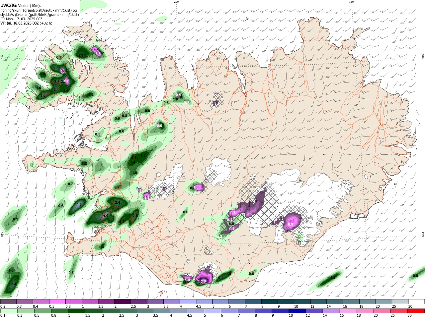This screenshot has width=425, height=318.
Task: Click the '20W' longitude label
Action: coord(177,2)
